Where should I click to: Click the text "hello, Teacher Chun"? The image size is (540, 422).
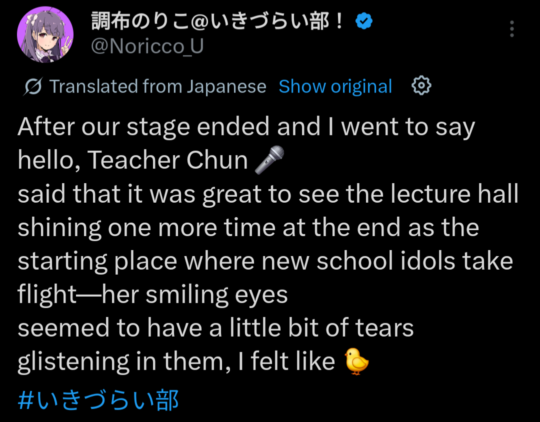tap(132, 160)
